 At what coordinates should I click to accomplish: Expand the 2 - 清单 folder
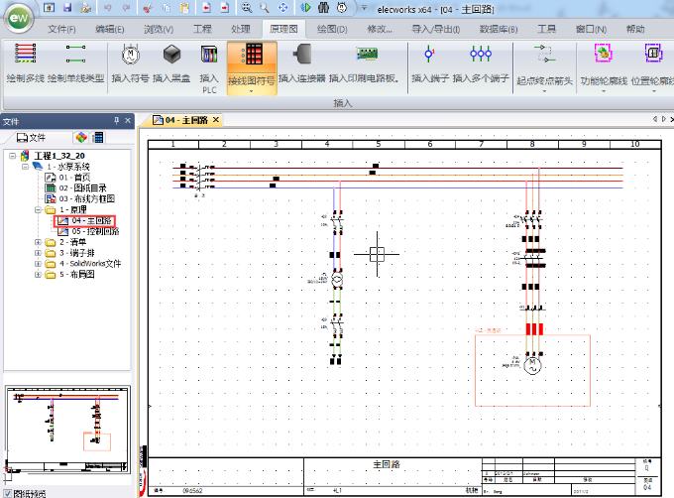coord(38,242)
